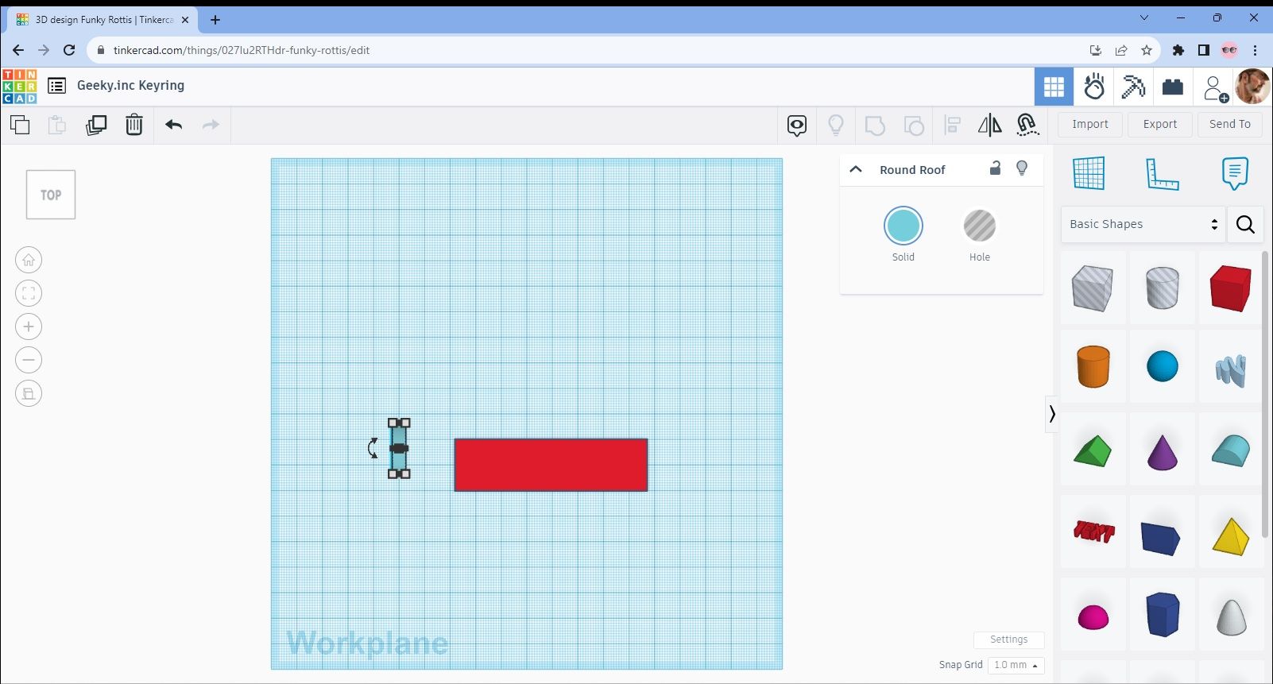Invite collaborators with add-person icon

point(1214,88)
